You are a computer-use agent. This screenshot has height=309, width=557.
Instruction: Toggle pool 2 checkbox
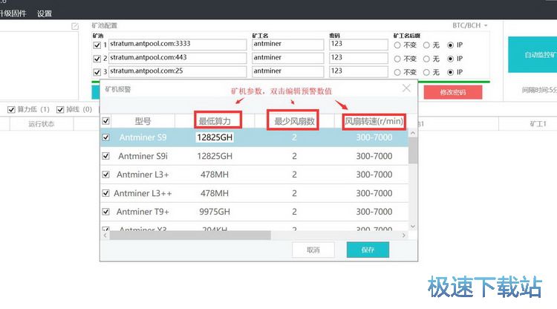pos(97,59)
